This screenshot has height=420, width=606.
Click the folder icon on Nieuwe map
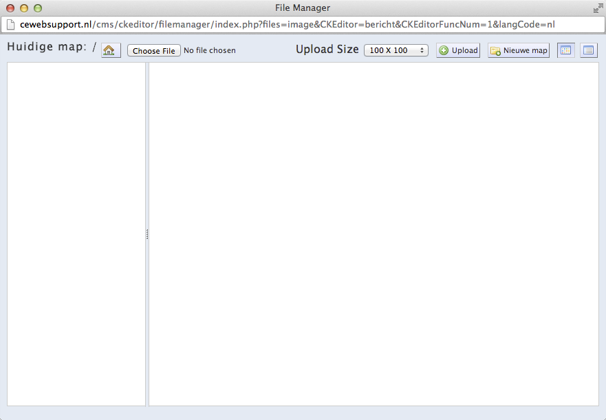point(495,51)
